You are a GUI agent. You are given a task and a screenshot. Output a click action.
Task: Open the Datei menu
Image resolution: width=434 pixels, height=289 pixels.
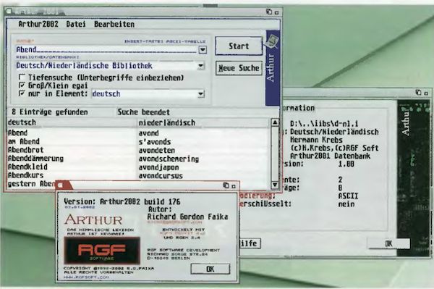click(76, 24)
